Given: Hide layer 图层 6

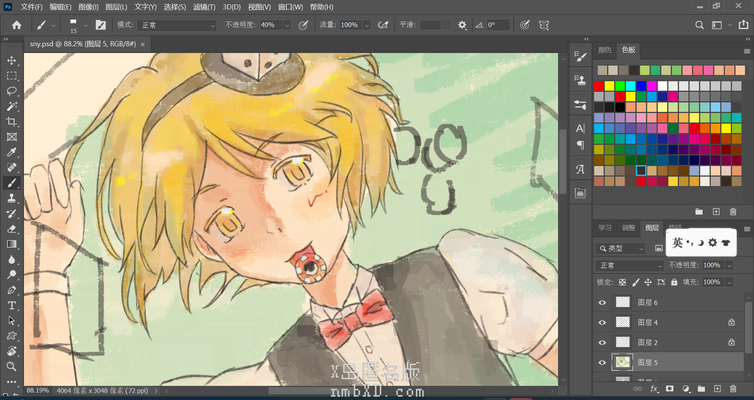Looking at the screenshot, I should 602,303.
